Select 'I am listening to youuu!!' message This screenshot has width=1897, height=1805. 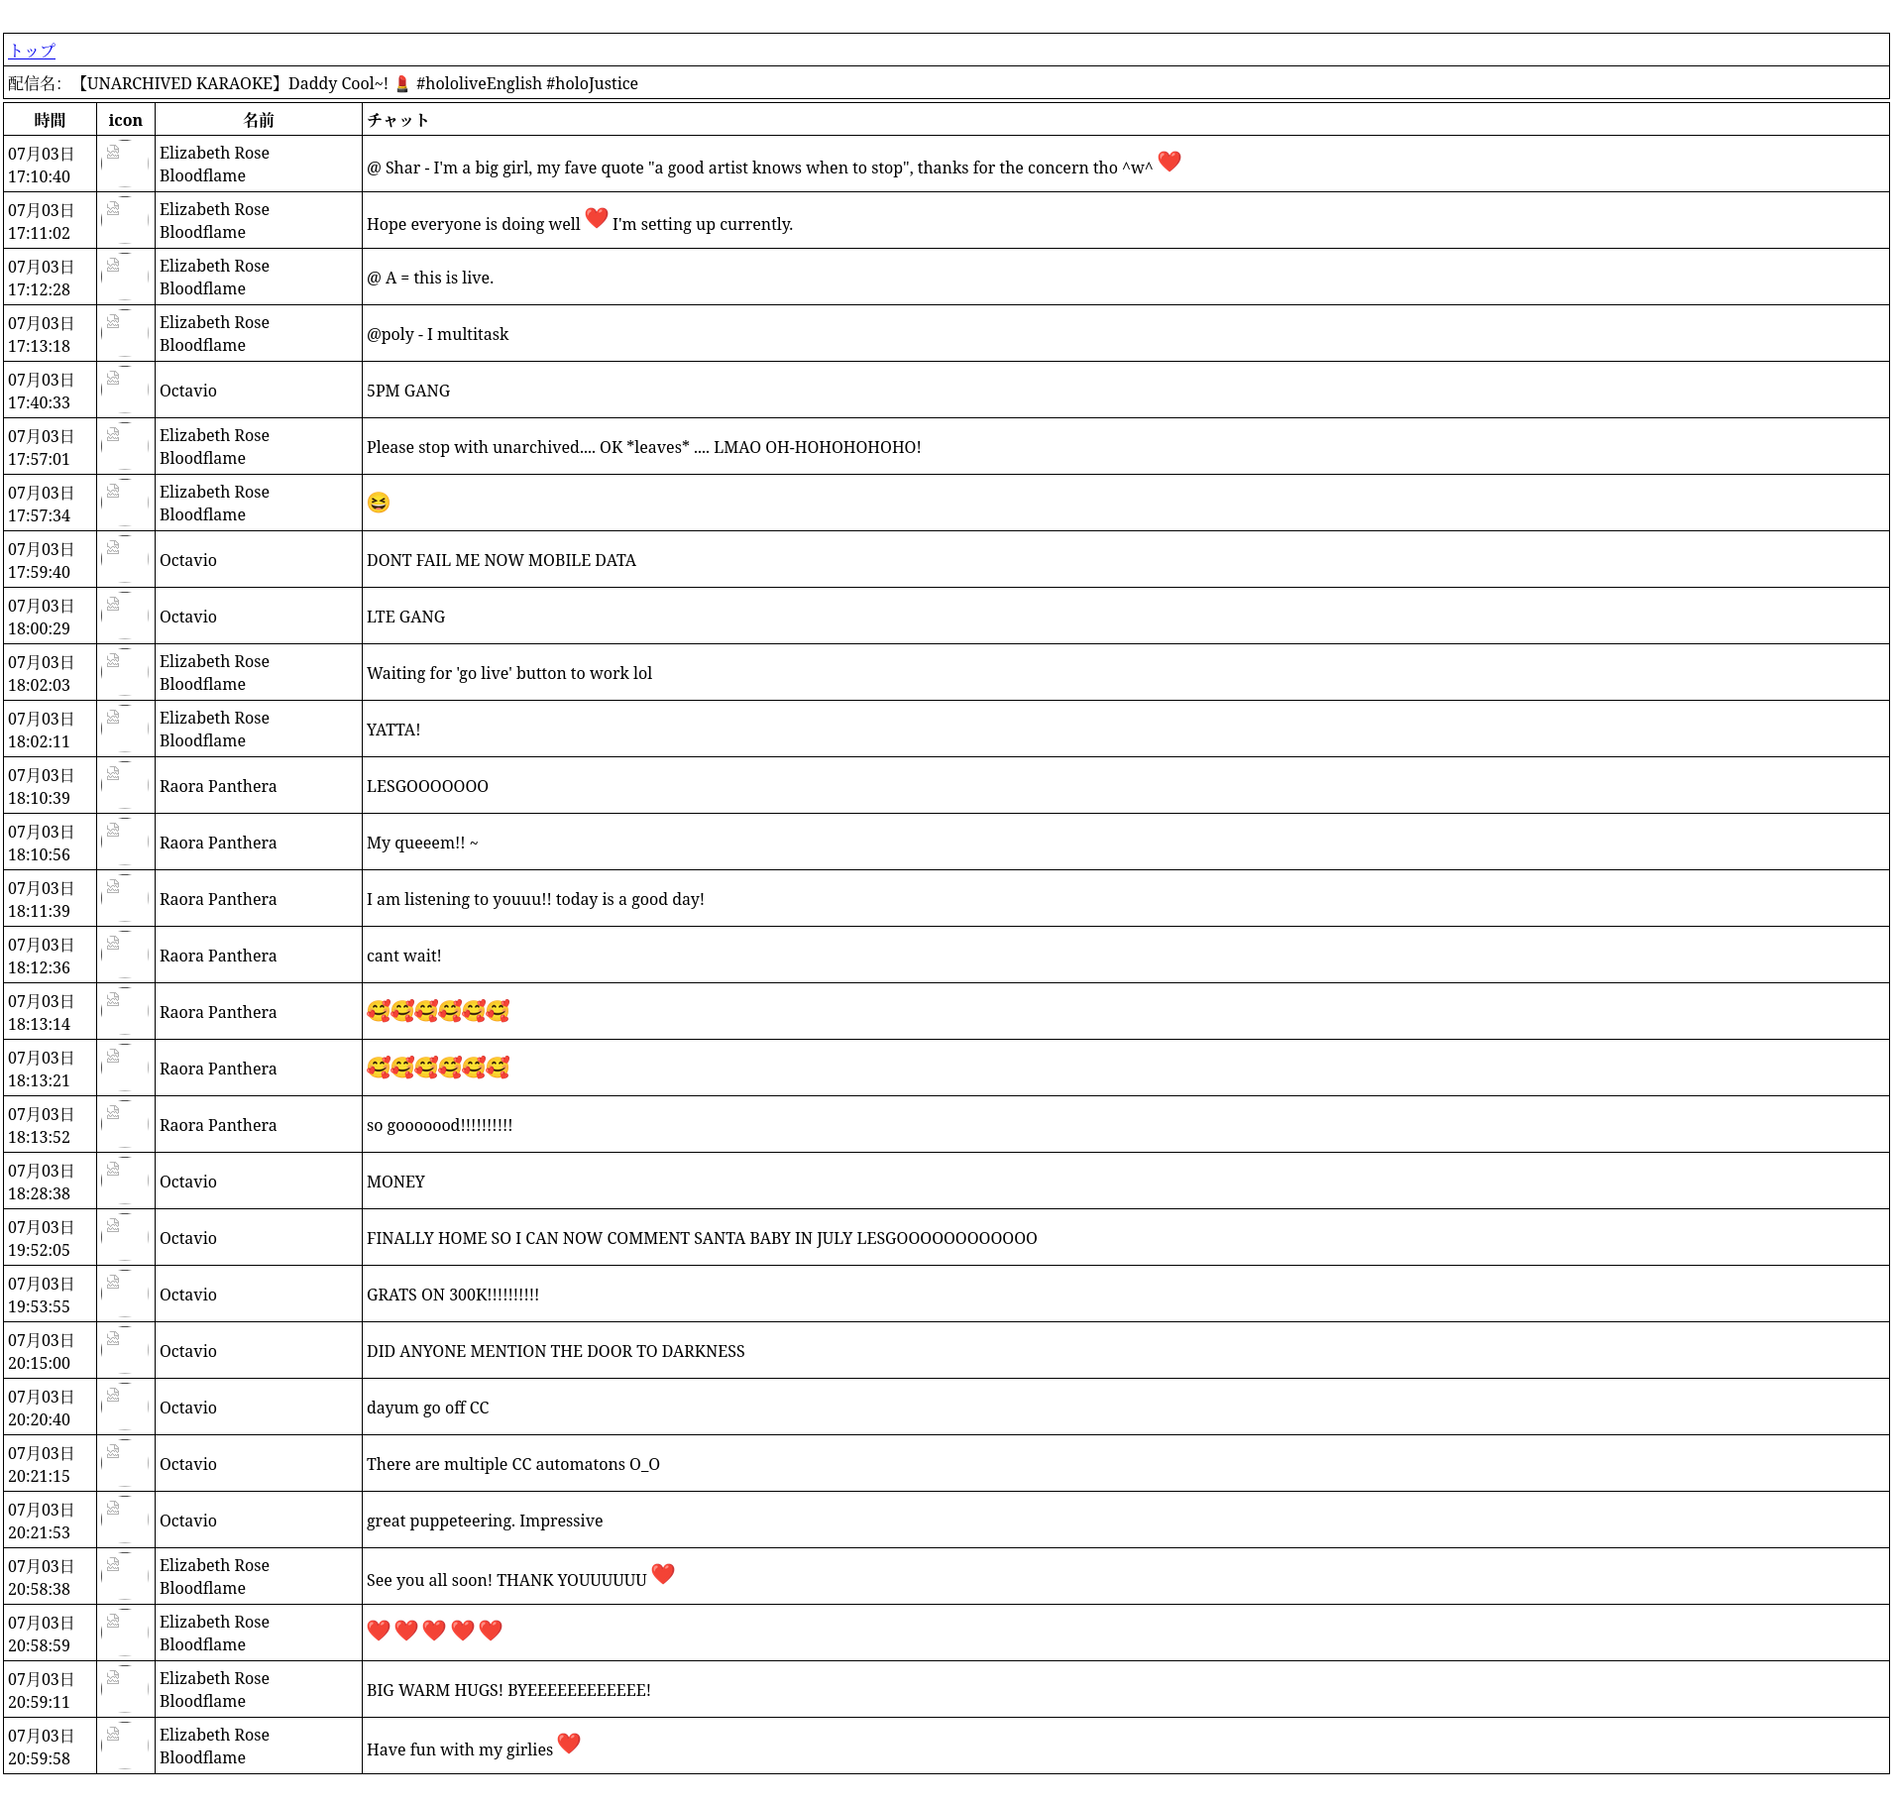535,899
